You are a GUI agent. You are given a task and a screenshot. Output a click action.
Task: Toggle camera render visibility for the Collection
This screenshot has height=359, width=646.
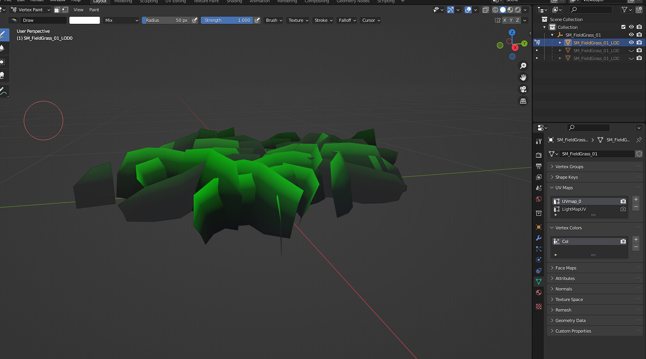639,27
